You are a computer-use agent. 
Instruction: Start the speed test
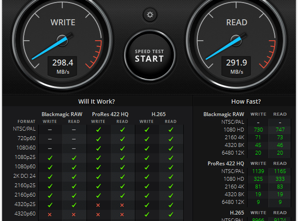coord(149,55)
